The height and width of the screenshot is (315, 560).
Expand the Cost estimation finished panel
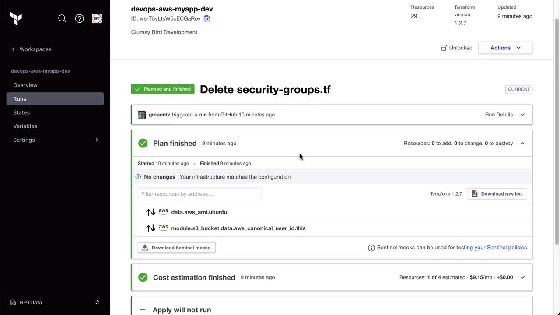coord(522,277)
